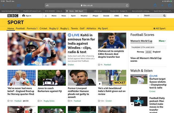The width and height of the screenshot is (174, 113).
Task: Open the Football Daily podcast story
Action: (x=157, y=105)
